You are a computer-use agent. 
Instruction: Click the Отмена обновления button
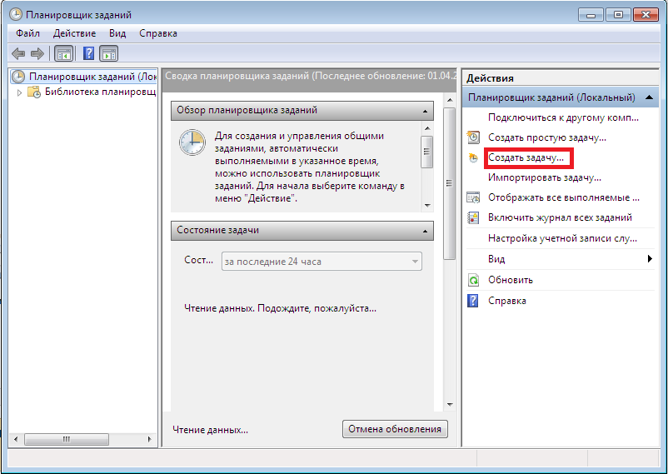click(x=395, y=429)
